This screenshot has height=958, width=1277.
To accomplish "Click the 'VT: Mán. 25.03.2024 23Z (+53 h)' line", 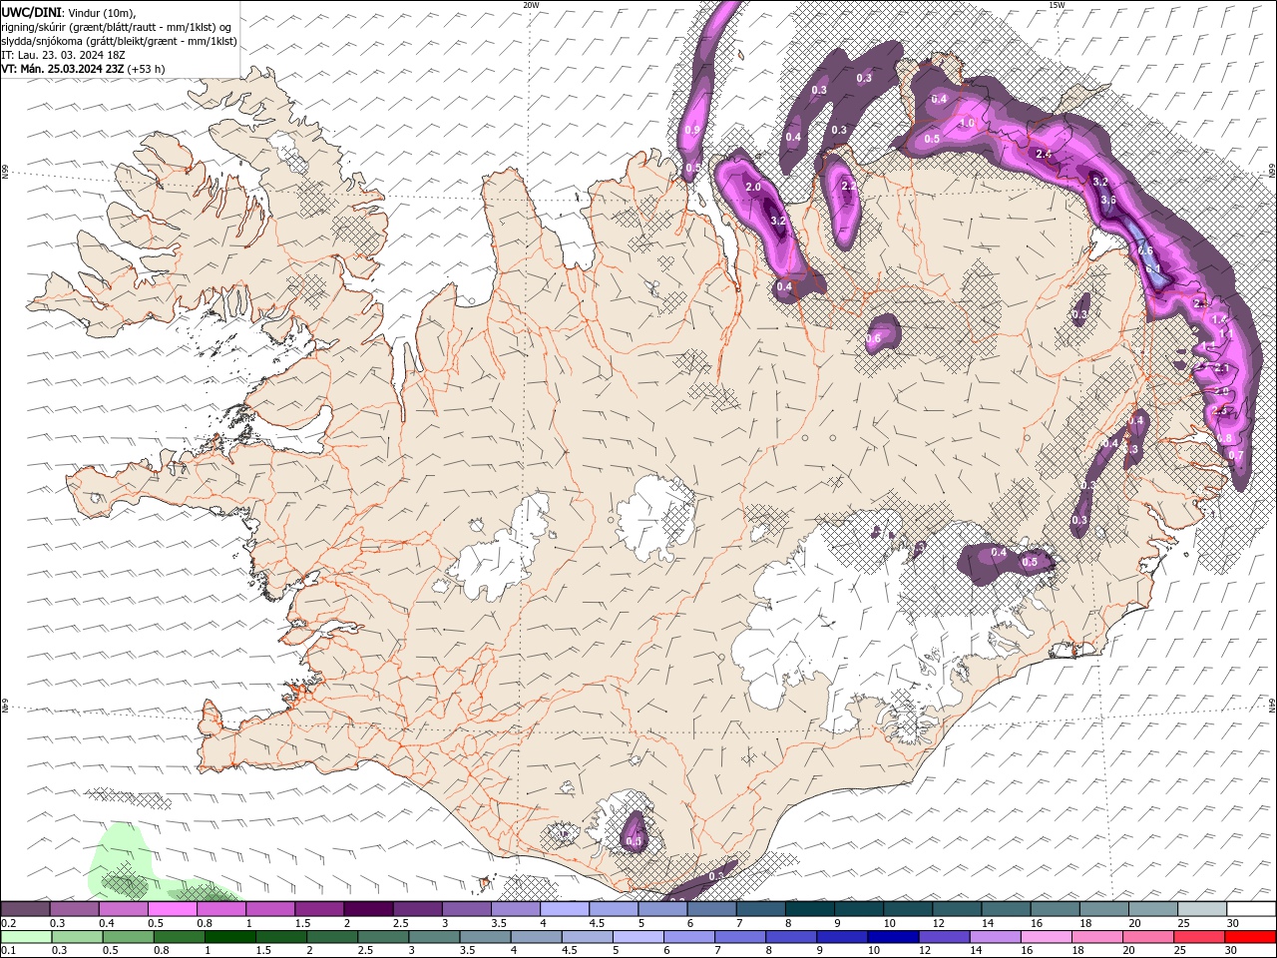I will [84, 69].
